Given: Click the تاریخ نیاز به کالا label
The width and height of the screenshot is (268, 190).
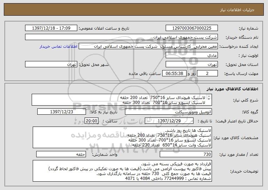Looking at the screenshot, I should tap(103, 112).
